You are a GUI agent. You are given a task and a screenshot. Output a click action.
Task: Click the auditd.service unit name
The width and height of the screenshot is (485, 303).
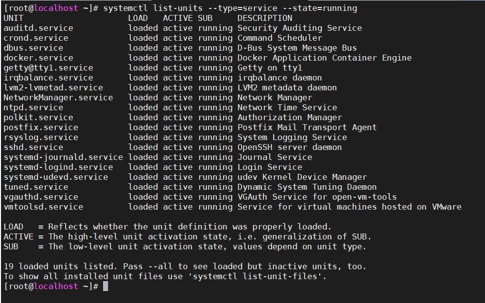38,28
